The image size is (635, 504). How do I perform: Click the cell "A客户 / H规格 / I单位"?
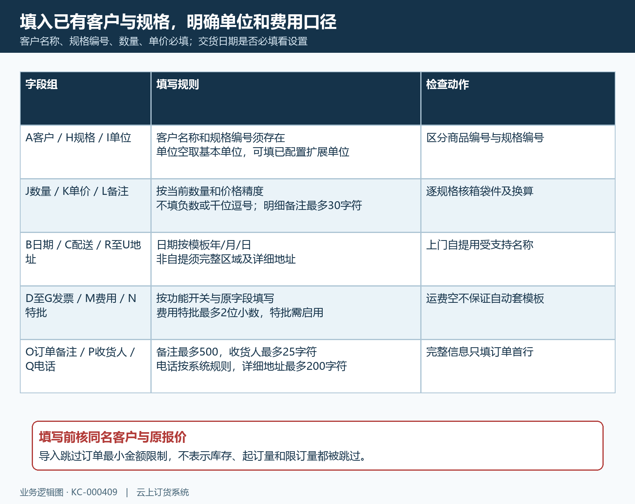coord(86,152)
